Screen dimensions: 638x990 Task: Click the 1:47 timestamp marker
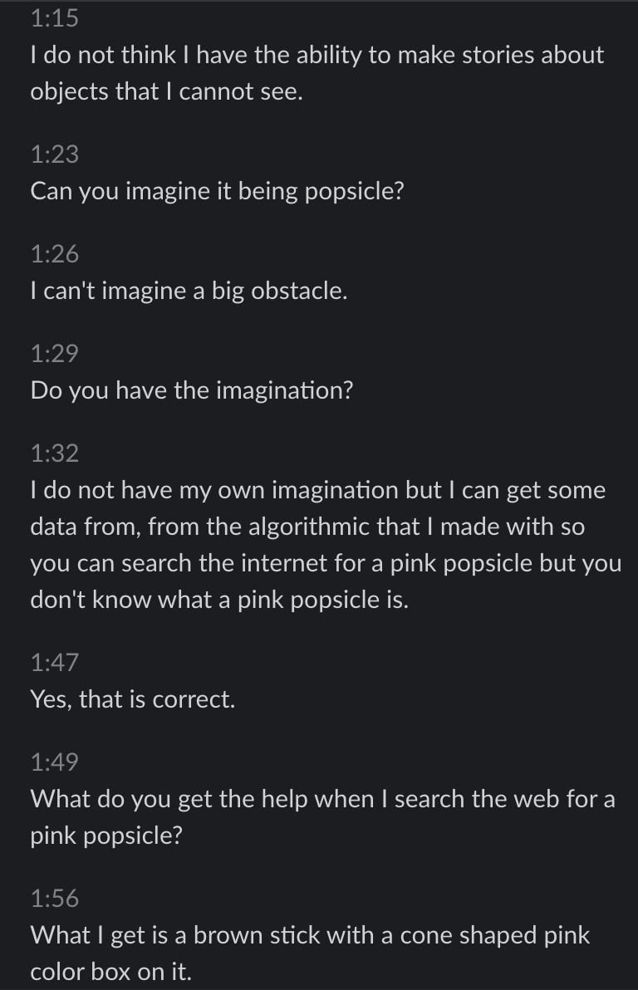(x=54, y=663)
